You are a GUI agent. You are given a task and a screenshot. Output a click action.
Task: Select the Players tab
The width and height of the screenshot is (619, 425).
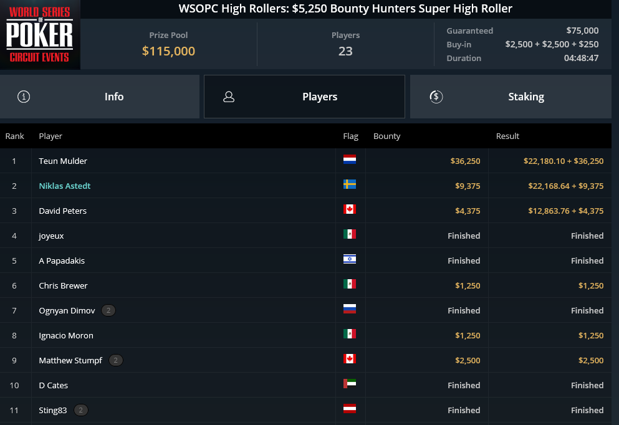pyautogui.click(x=304, y=97)
